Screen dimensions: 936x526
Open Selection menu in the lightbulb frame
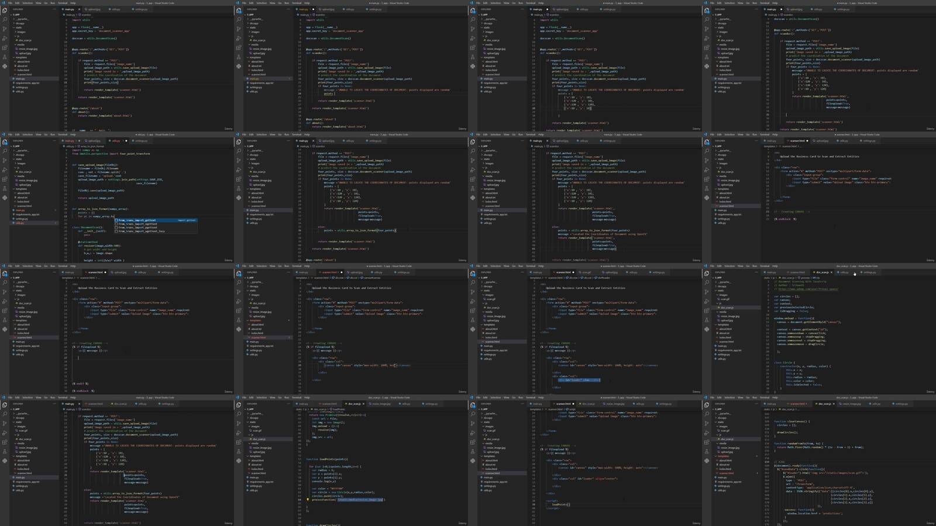pyautogui.click(x=261, y=397)
